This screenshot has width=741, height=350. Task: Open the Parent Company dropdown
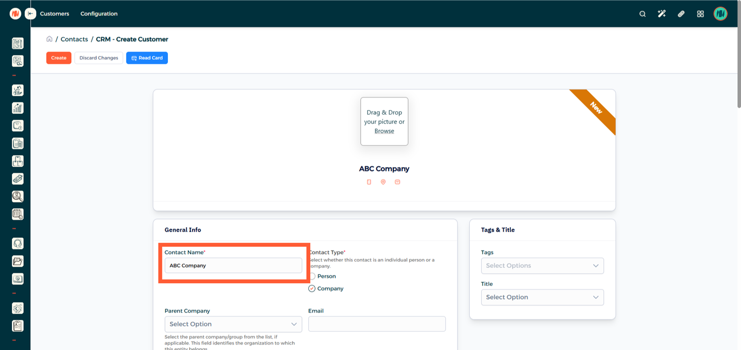pyautogui.click(x=233, y=324)
